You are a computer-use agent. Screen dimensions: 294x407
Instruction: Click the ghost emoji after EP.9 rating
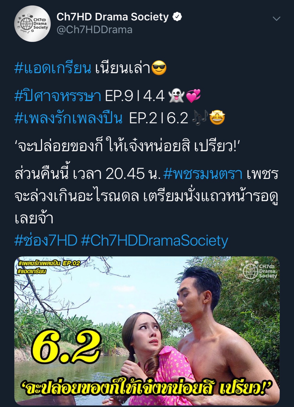176,96
